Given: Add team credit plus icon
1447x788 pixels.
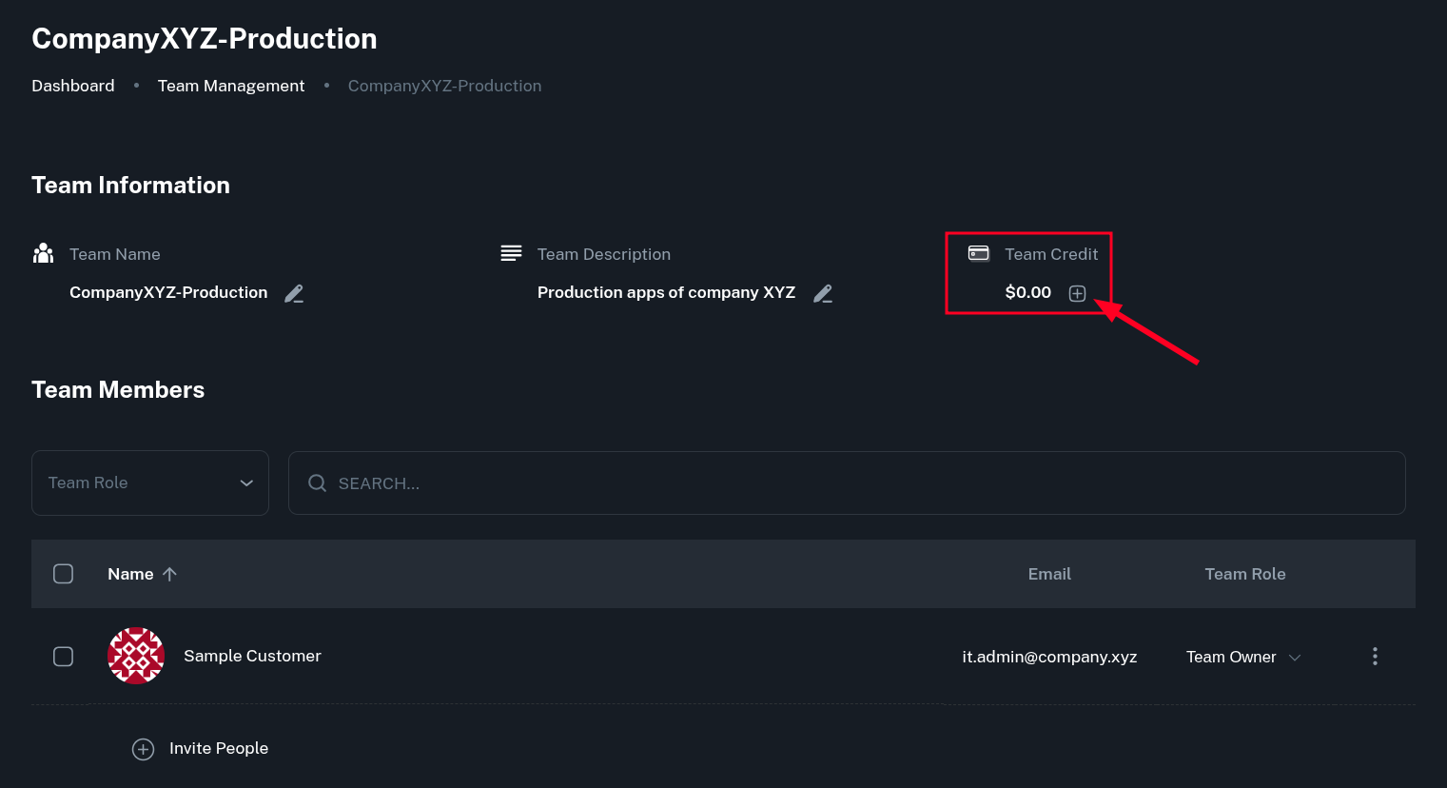Looking at the screenshot, I should click(x=1077, y=293).
